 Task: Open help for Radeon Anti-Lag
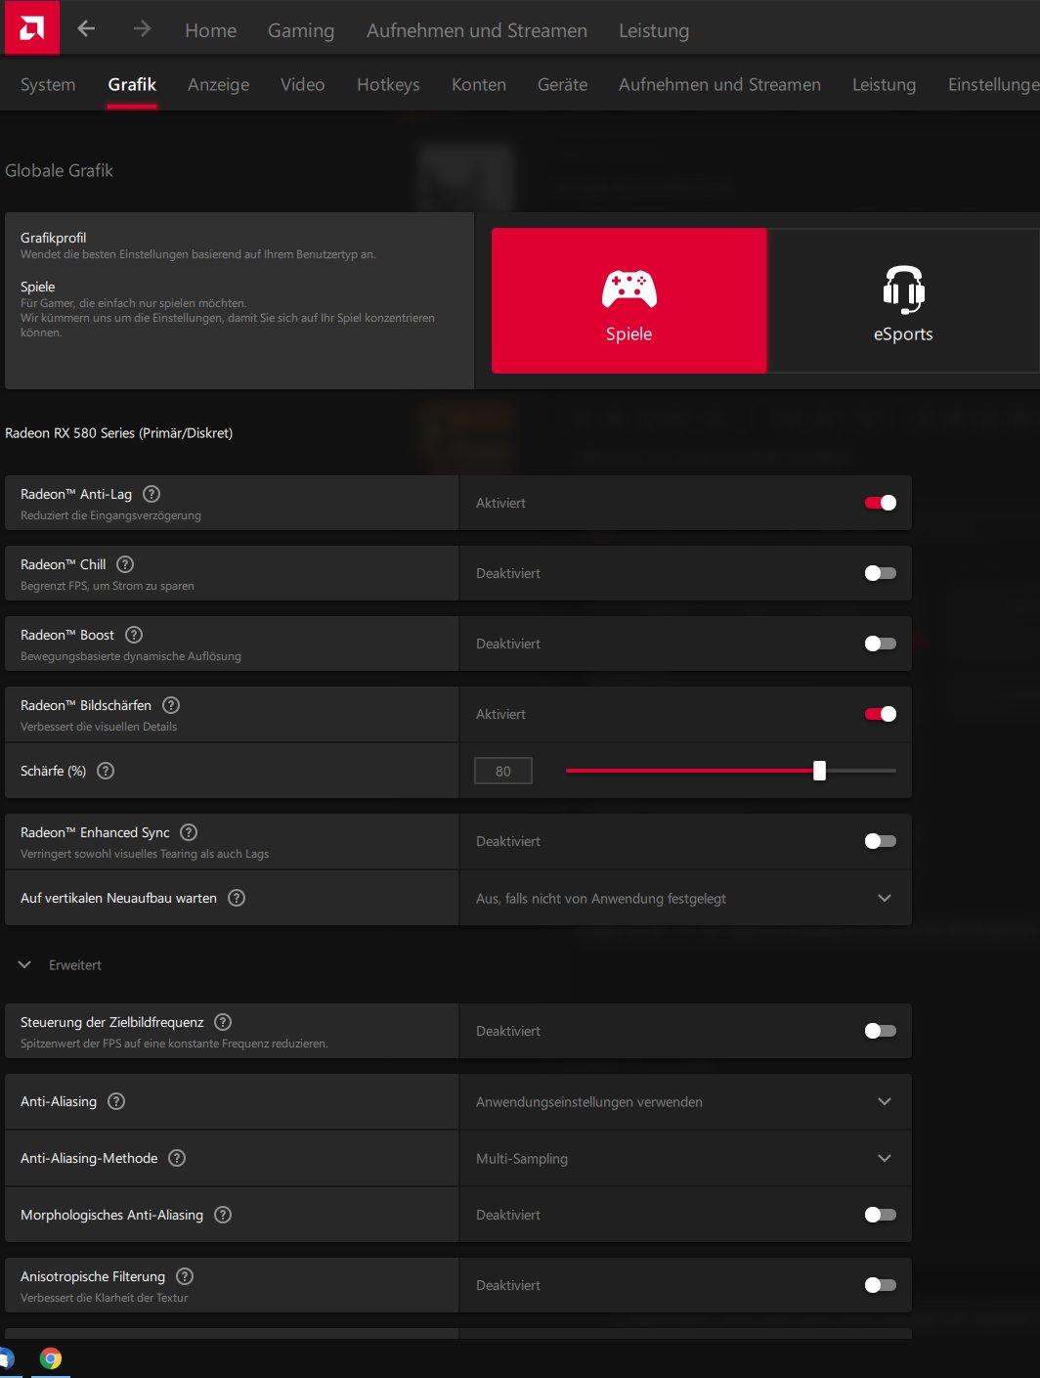point(152,494)
